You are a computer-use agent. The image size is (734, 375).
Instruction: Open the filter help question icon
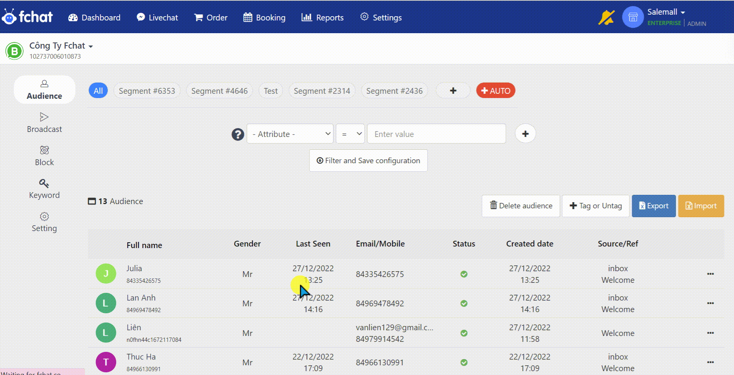point(238,134)
